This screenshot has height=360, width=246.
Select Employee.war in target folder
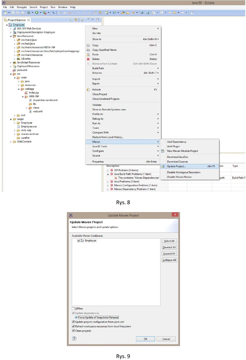pyautogui.click(x=29, y=127)
